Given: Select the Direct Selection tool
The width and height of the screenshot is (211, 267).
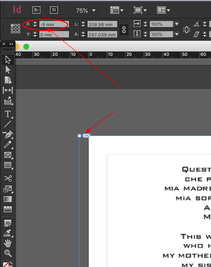Looking at the screenshot, I should [x=8, y=70].
